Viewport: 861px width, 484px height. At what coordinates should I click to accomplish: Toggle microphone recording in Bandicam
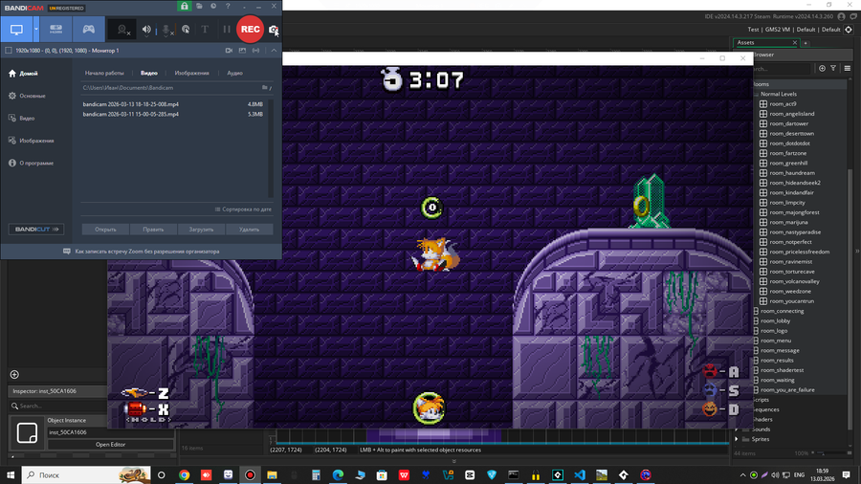[x=166, y=30]
